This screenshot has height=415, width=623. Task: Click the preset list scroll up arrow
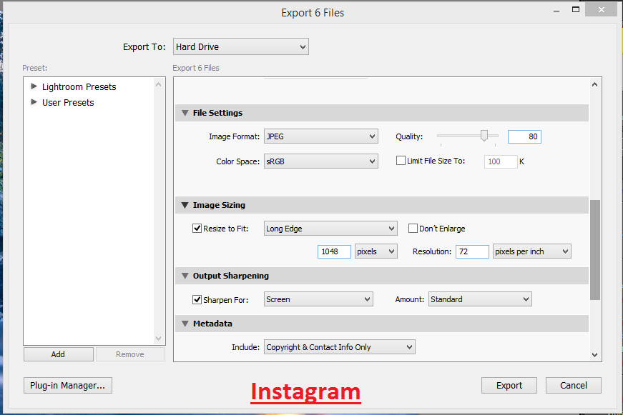coord(159,84)
